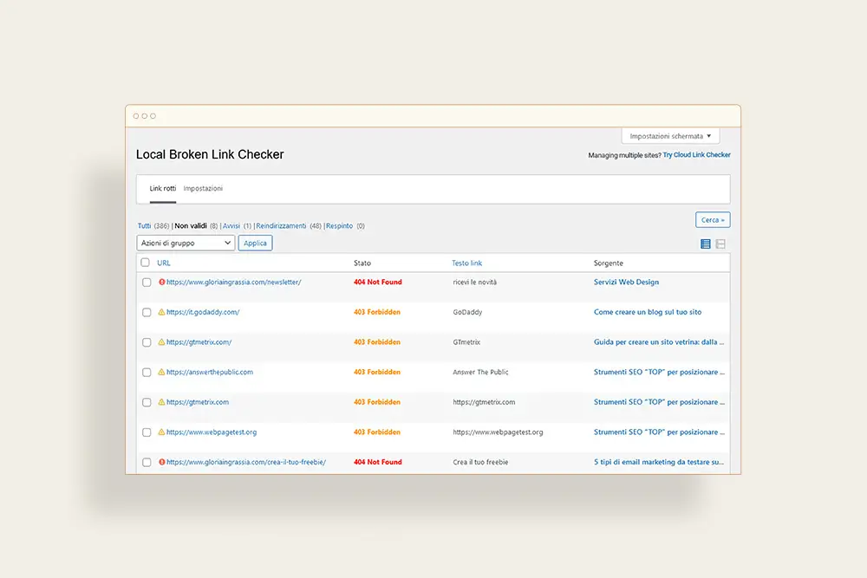
Task: Check the it.godaddy.com row
Action: coord(147,312)
